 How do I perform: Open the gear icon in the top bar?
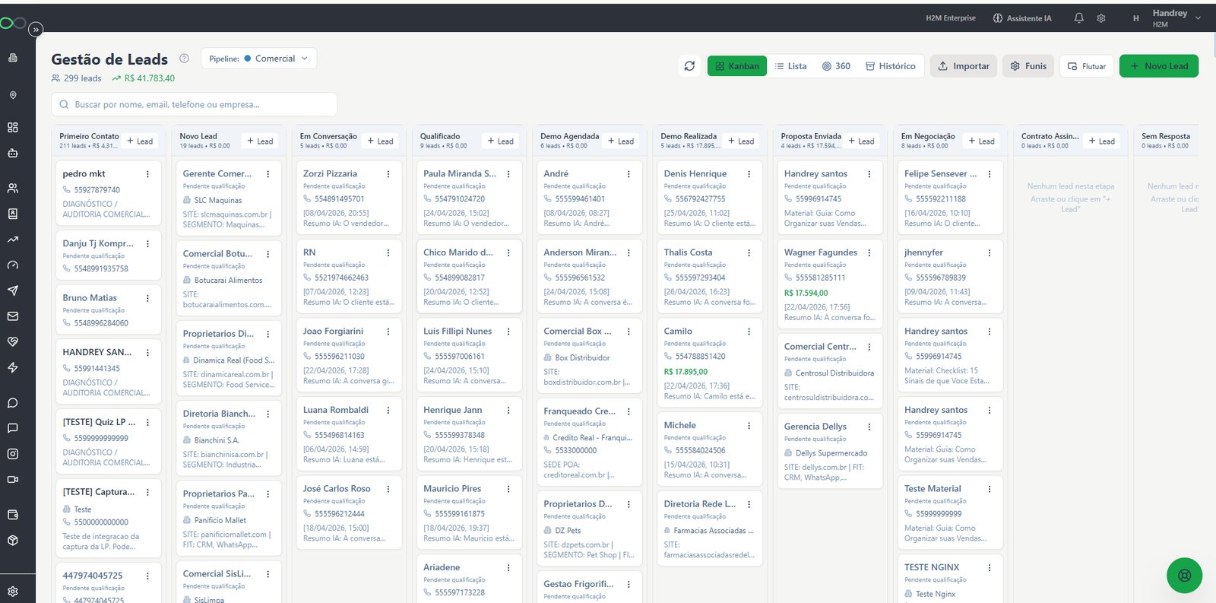click(1100, 18)
